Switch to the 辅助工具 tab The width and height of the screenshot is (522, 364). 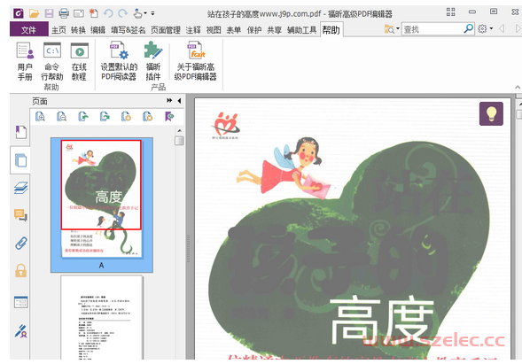pyautogui.click(x=302, y=30)
